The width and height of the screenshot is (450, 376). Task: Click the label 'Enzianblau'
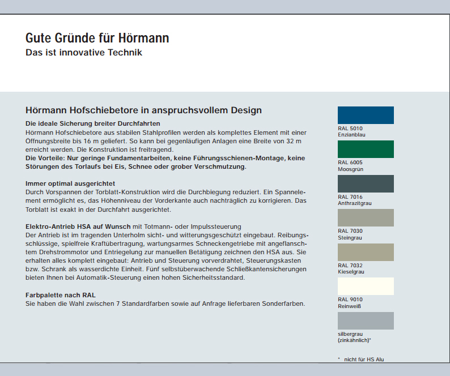pyautogui.click(x=351, y=135)
